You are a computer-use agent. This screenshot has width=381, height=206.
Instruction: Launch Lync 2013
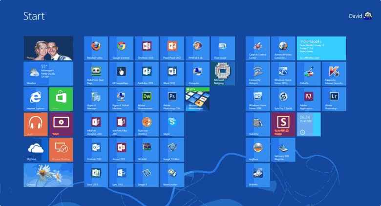[x=121, y=175]
